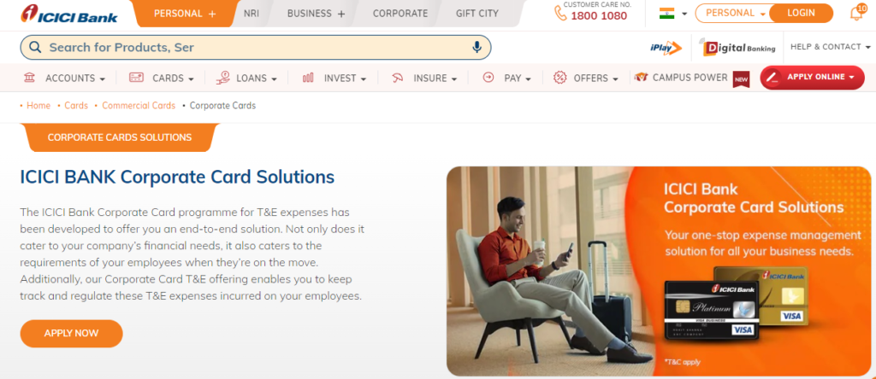The image size is (876, 379).
Task: Click the notification bell icon
Action: coord(856,12)
